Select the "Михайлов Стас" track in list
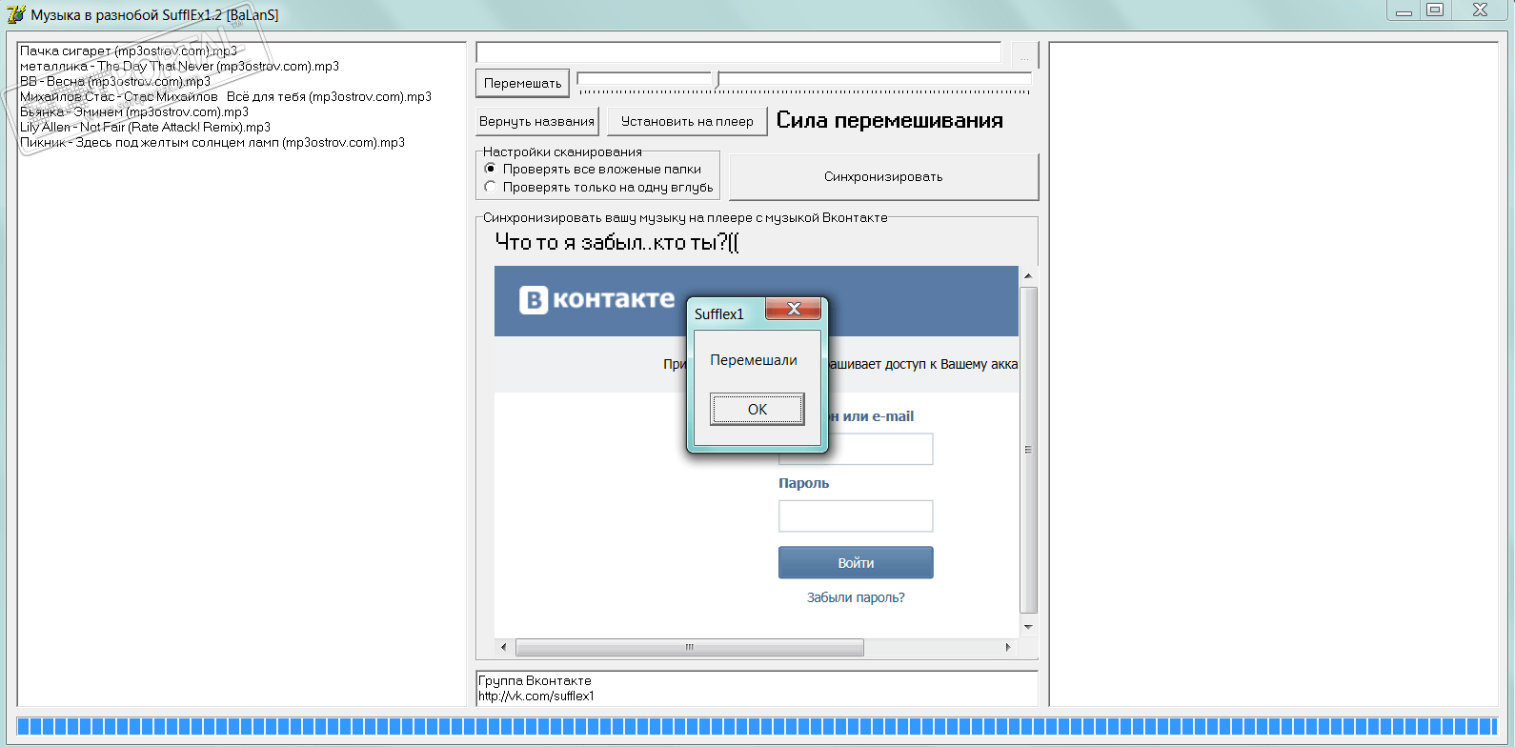The image size is (1515, 747). [226, 96]
